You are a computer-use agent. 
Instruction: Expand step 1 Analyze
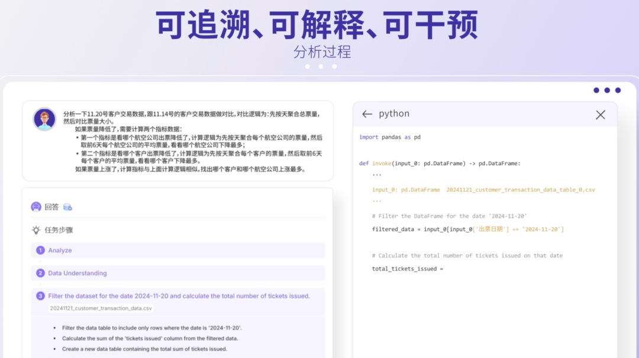[178, 250]
